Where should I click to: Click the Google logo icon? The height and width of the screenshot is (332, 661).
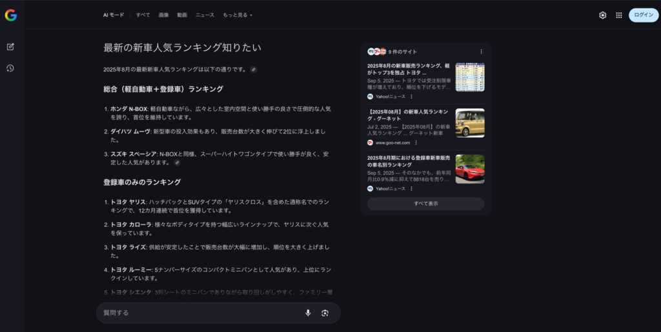click(11, 15)
